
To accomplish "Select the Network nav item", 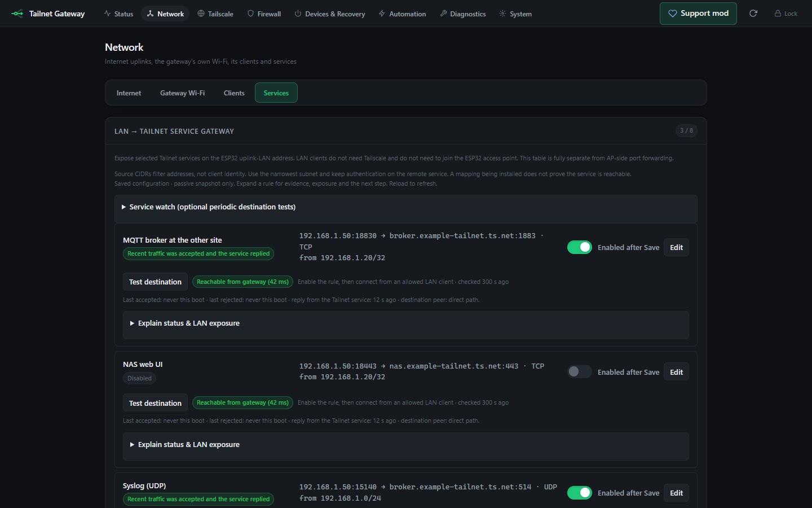I will click(x=165, y=14).
